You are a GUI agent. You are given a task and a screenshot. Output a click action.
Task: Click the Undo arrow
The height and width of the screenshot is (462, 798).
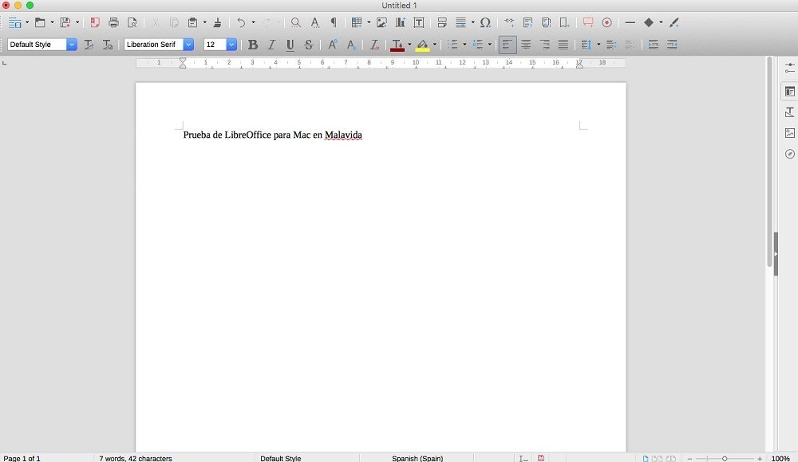pos(241,22)
